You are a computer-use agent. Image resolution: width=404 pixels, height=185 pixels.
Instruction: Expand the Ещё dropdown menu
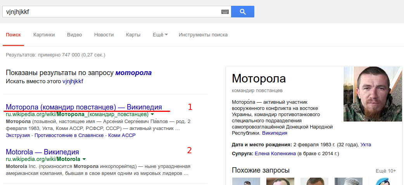(x=160, y=35)
